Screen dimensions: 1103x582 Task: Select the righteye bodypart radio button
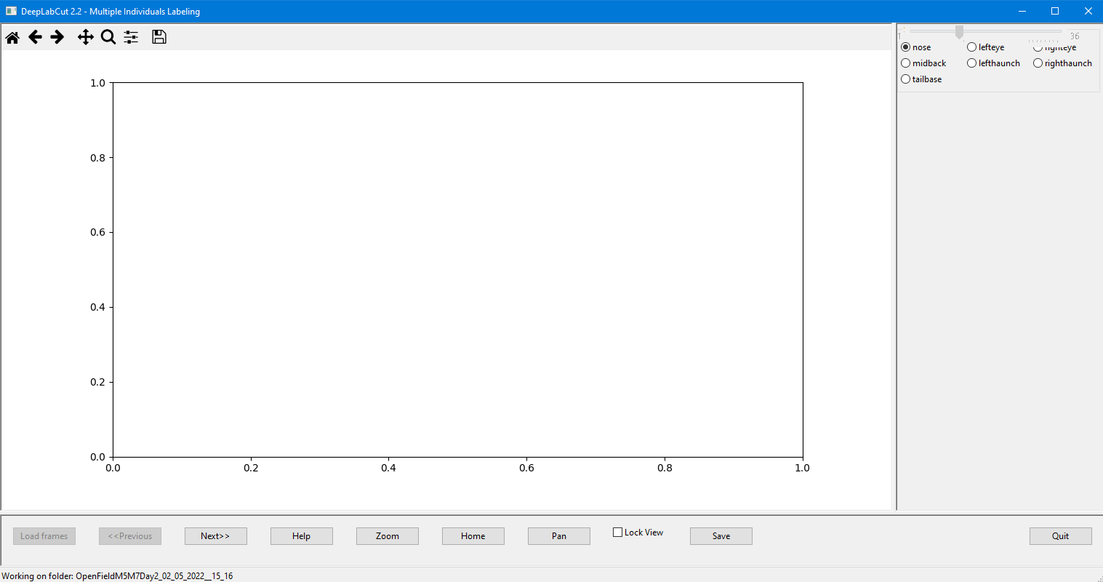(x=1038, y=47)
